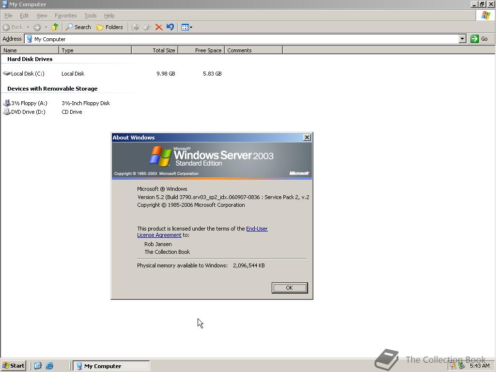Open the Help menu

pos(109,15)
